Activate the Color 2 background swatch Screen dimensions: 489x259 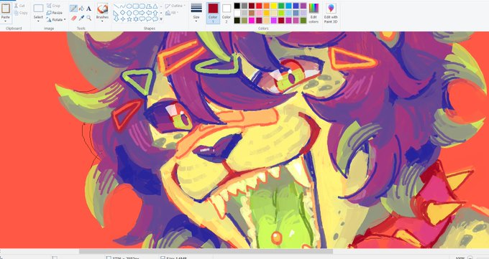coord(227,13)
